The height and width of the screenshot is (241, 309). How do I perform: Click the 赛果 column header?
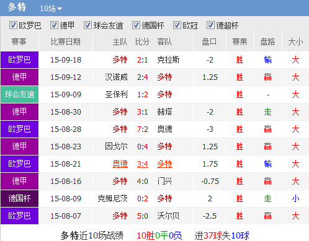point(240,42)
